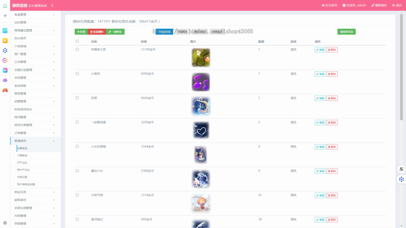406x228 pixels.
Task: Delete the 凤琴 gift row
Action: 332,98
